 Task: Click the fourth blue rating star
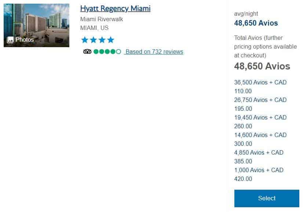[110, 40]
